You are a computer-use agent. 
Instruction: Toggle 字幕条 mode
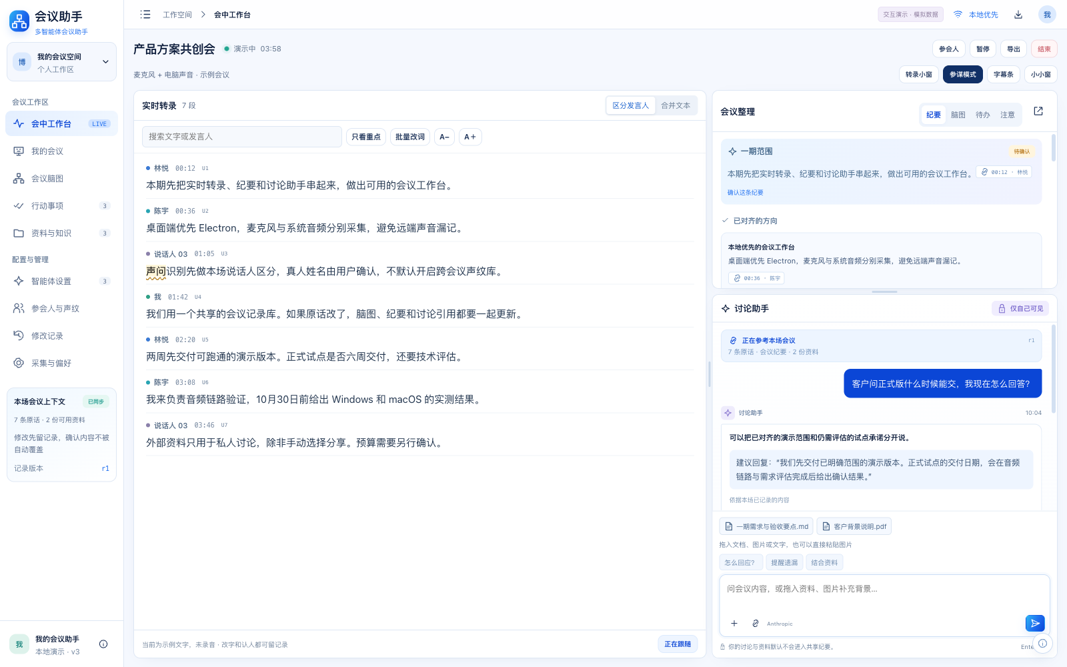[x=1003, y=75]
